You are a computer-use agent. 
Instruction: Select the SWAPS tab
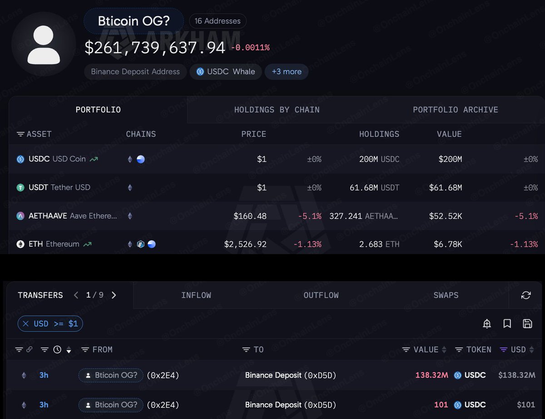(446, 295)
